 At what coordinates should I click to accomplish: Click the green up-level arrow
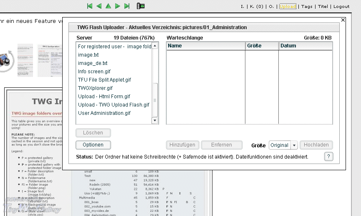[x=108, y=6]
